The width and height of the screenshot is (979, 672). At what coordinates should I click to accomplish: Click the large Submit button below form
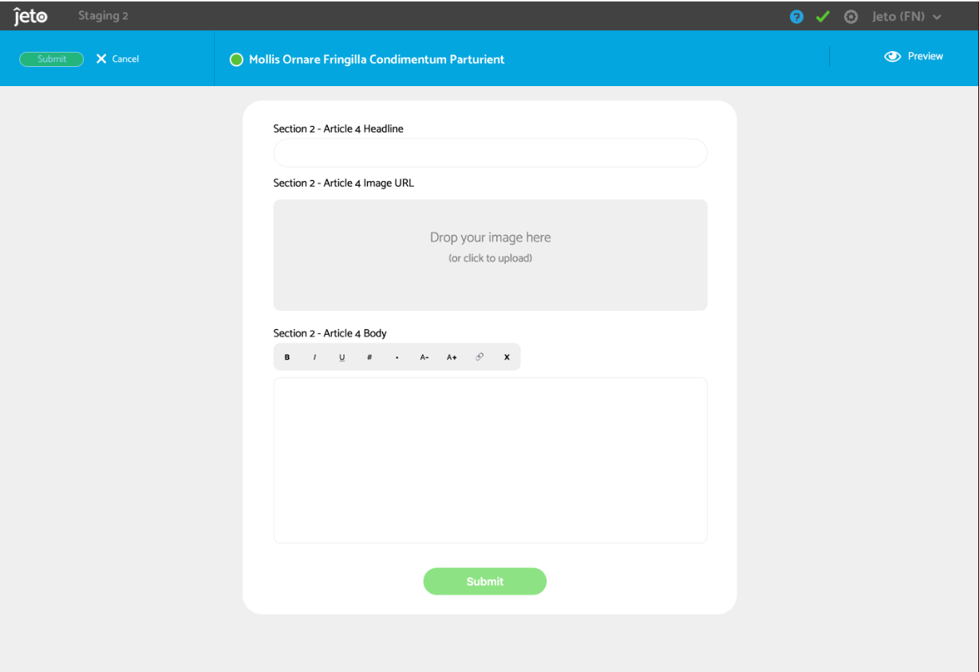[x=484, y=581]
